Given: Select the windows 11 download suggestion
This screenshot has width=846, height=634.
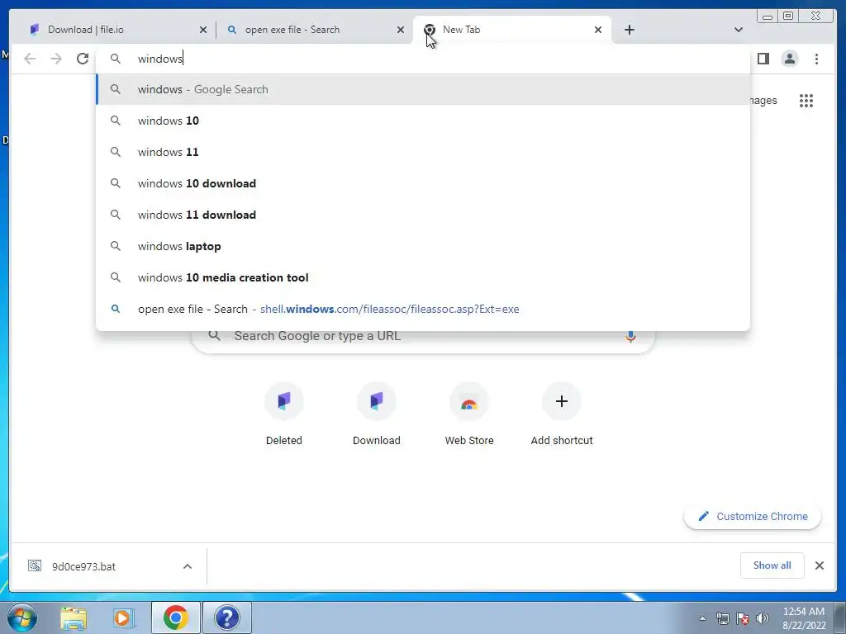Looking at the screenshot, I should point(423,215).
